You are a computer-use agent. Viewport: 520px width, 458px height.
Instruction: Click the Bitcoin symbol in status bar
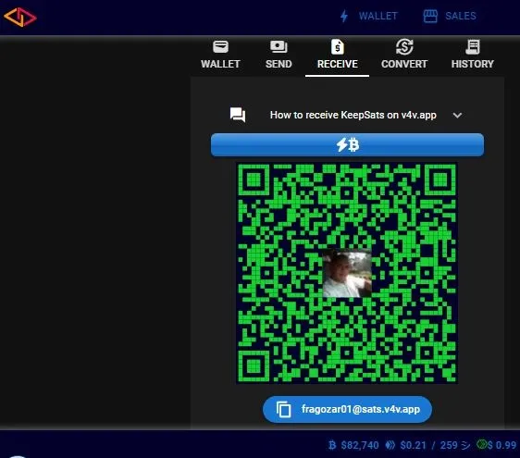point(332,445)
